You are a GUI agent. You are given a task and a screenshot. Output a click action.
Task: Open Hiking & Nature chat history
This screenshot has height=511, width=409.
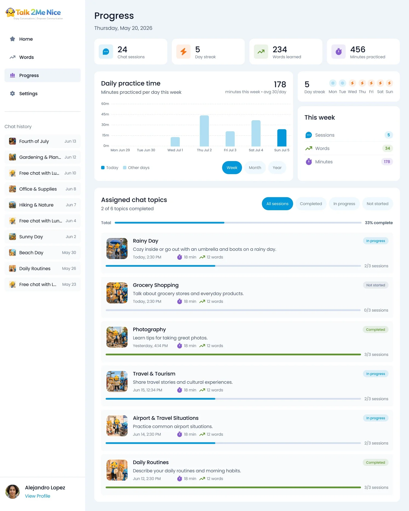[x=43, y=205]
